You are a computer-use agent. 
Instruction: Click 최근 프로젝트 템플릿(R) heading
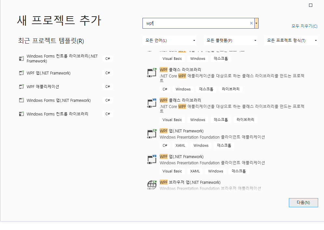pos(51,41)
